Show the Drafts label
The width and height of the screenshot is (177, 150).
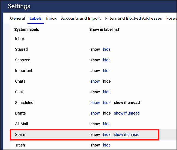point(95,113)
